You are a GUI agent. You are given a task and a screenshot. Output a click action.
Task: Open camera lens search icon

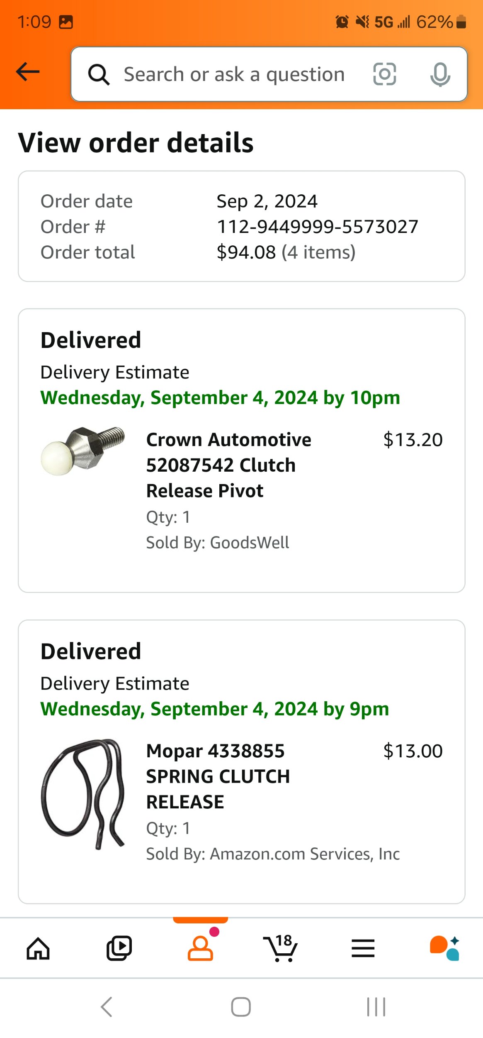point(384,74)
